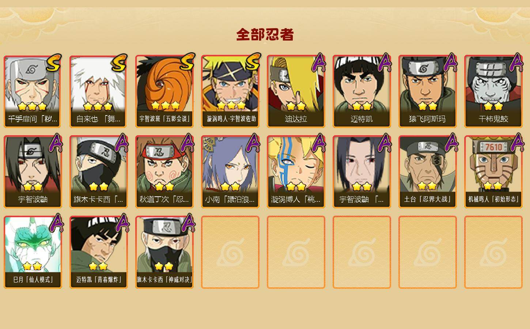
Task: Click the first empty ninja slot
Action: point(230,252)
